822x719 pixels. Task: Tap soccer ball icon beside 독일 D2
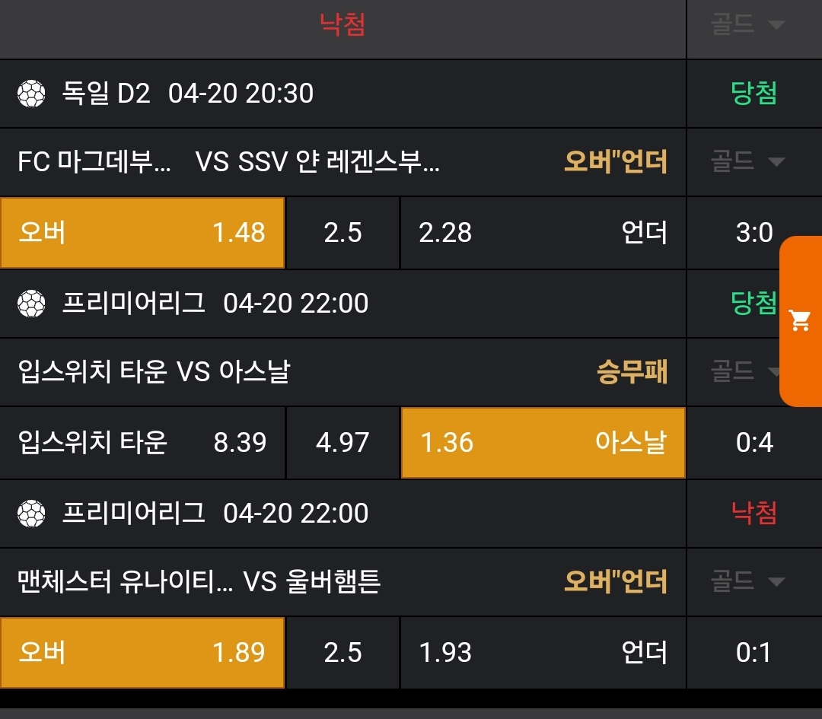[31, 94]
